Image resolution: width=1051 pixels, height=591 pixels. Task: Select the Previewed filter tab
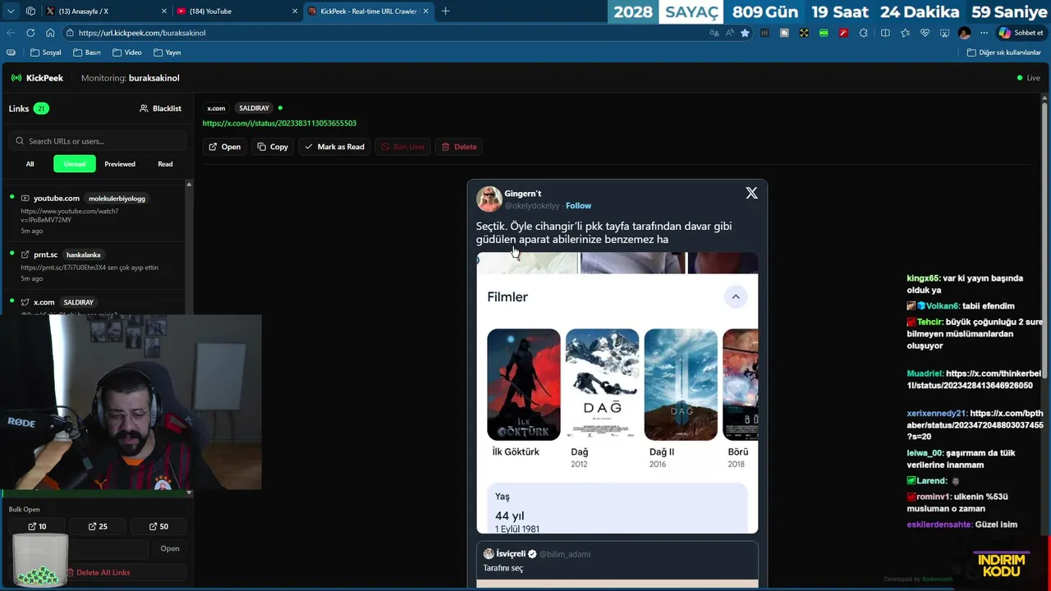pyautogui.click(x=120, y=164)
